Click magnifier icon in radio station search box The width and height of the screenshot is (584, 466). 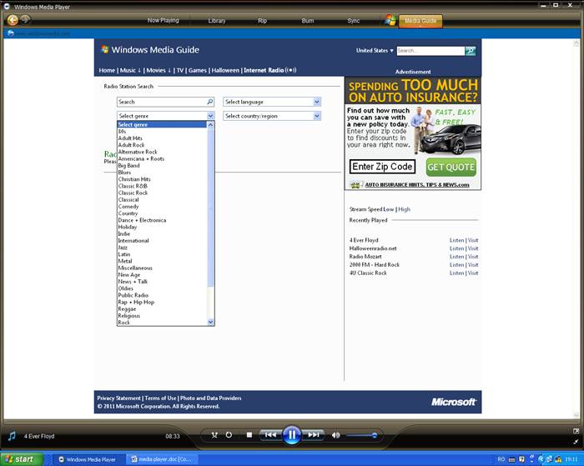click(x=210, y=102)
